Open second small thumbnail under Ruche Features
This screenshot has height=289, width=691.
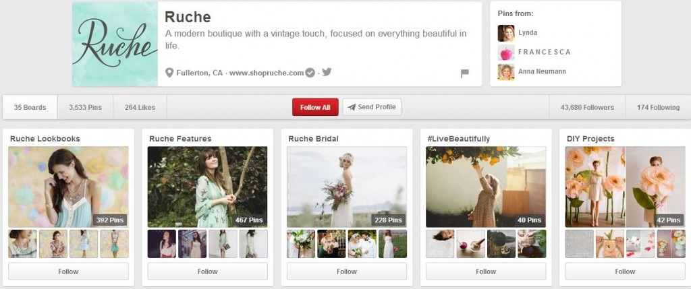tap(192, 244)
